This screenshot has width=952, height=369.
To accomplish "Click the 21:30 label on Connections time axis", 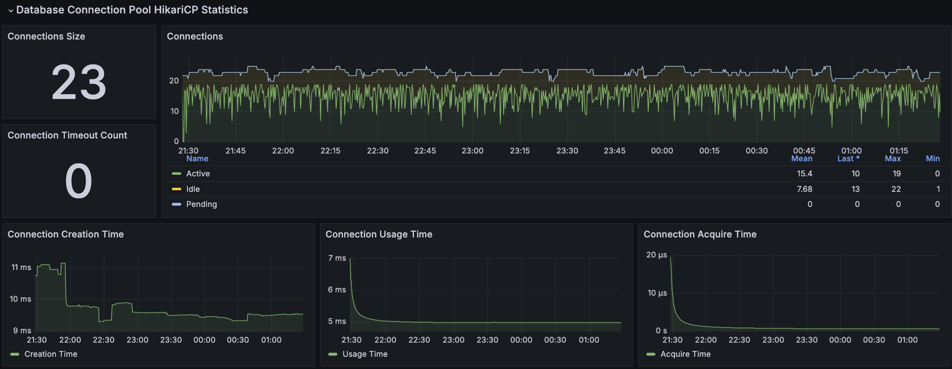I will [x=188, y=151].
